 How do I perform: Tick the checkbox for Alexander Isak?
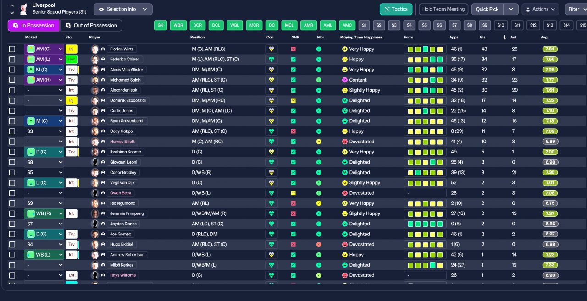point(12,90)
